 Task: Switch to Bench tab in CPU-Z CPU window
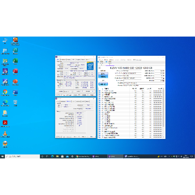(83, 60)
